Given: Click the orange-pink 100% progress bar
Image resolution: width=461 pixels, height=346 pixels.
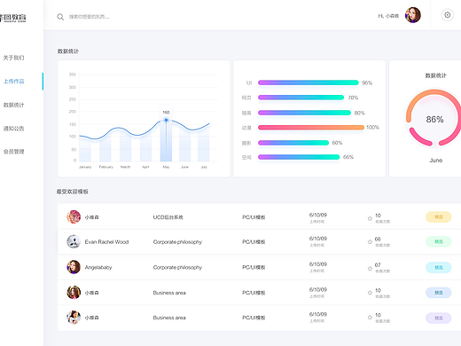Looking at the screenshot, I should pyautogui.click(x=311, y=128).
